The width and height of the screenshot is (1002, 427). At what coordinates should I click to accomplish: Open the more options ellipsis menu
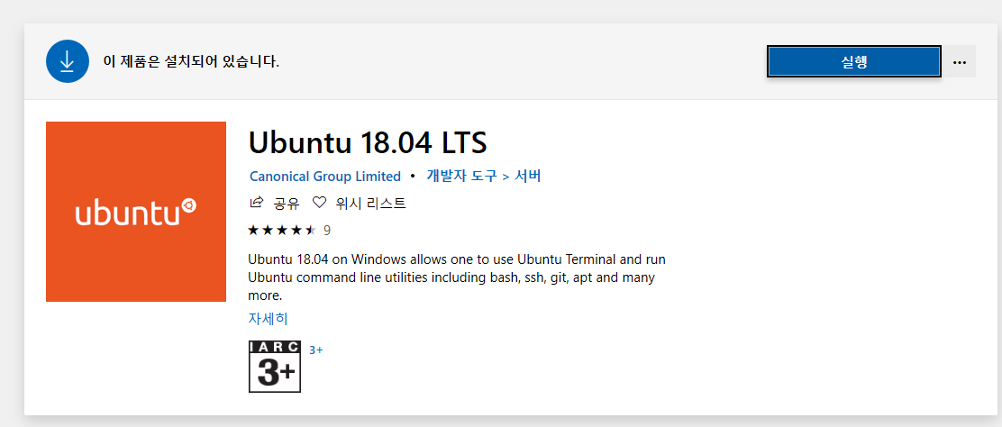959,62
